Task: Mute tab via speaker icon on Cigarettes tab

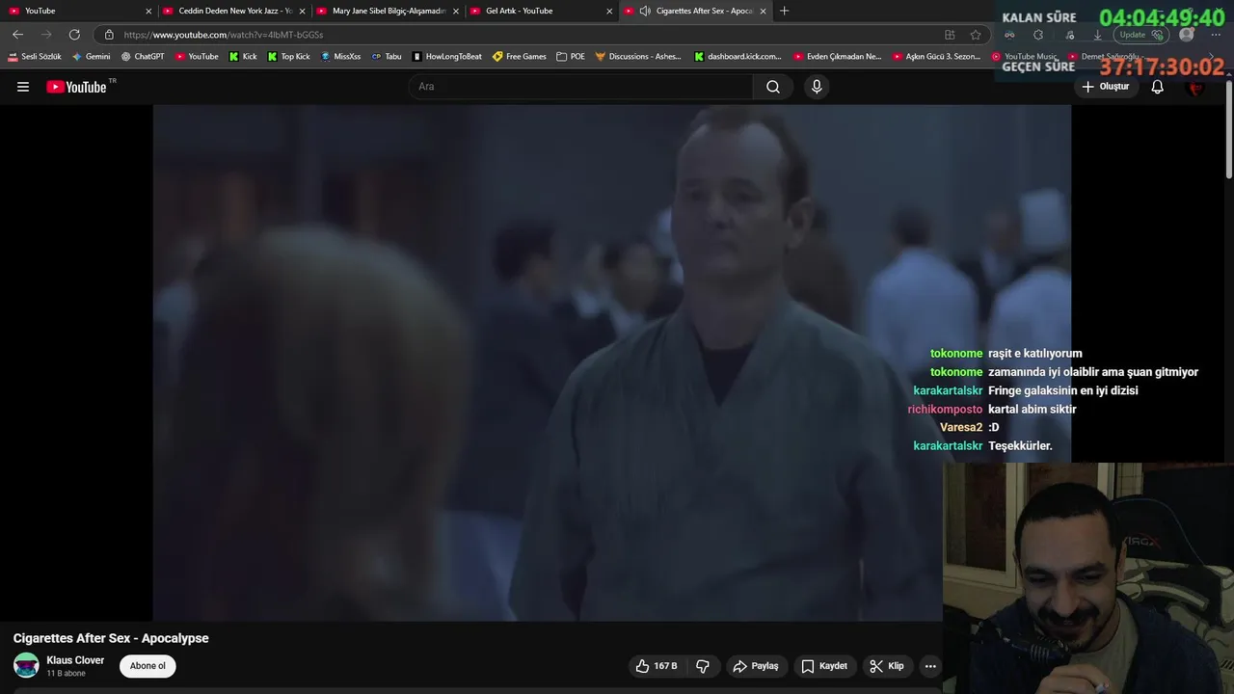Action: pos(645,11)
